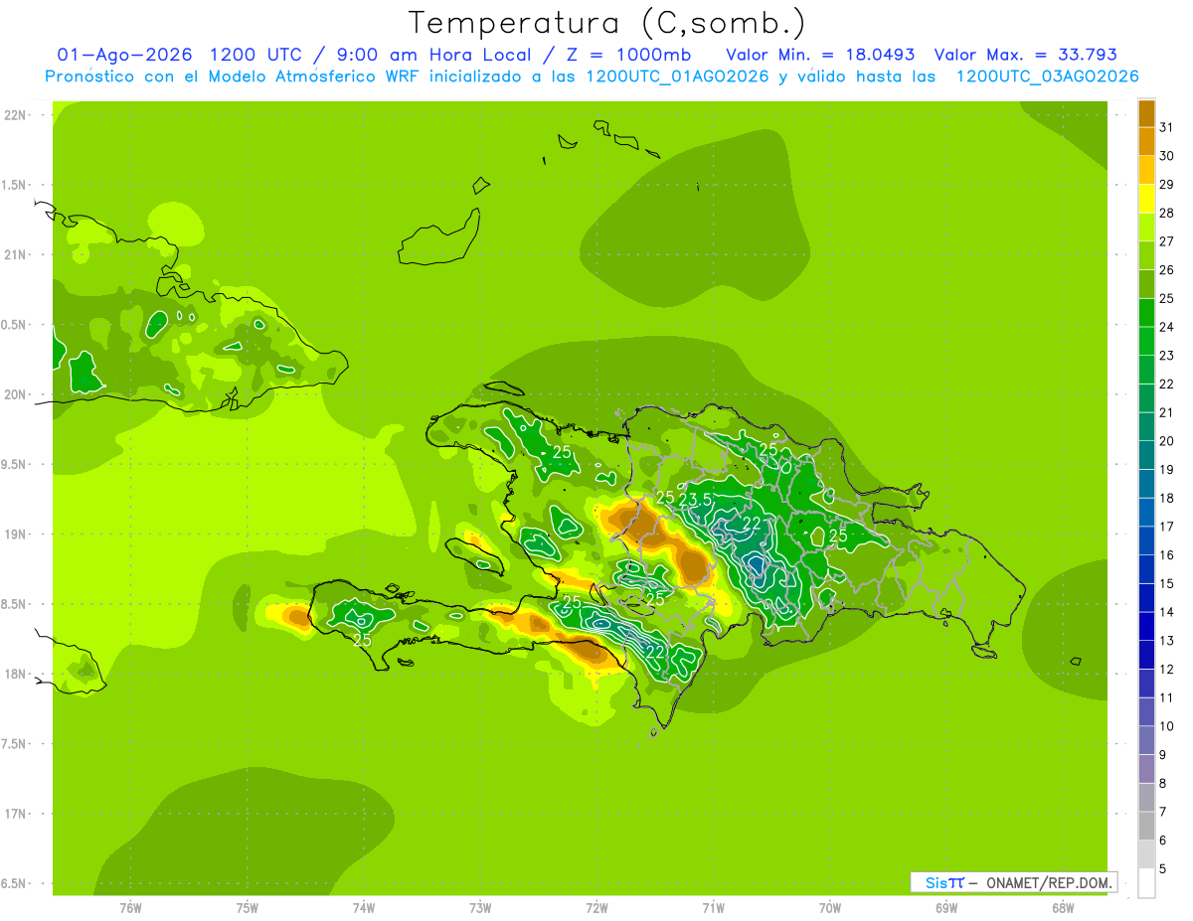Click the '76W' longitude axis label

(130, 908)
